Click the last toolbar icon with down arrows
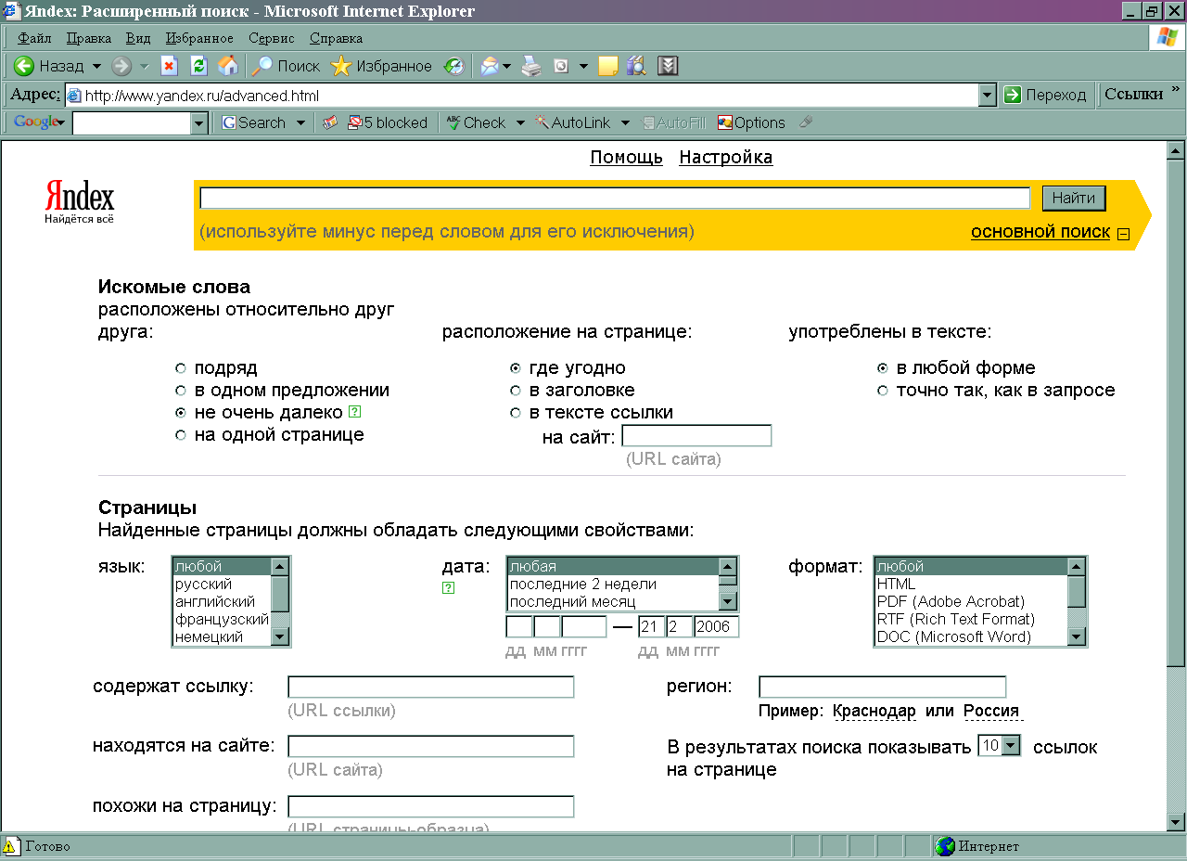 tap(668, 66)
